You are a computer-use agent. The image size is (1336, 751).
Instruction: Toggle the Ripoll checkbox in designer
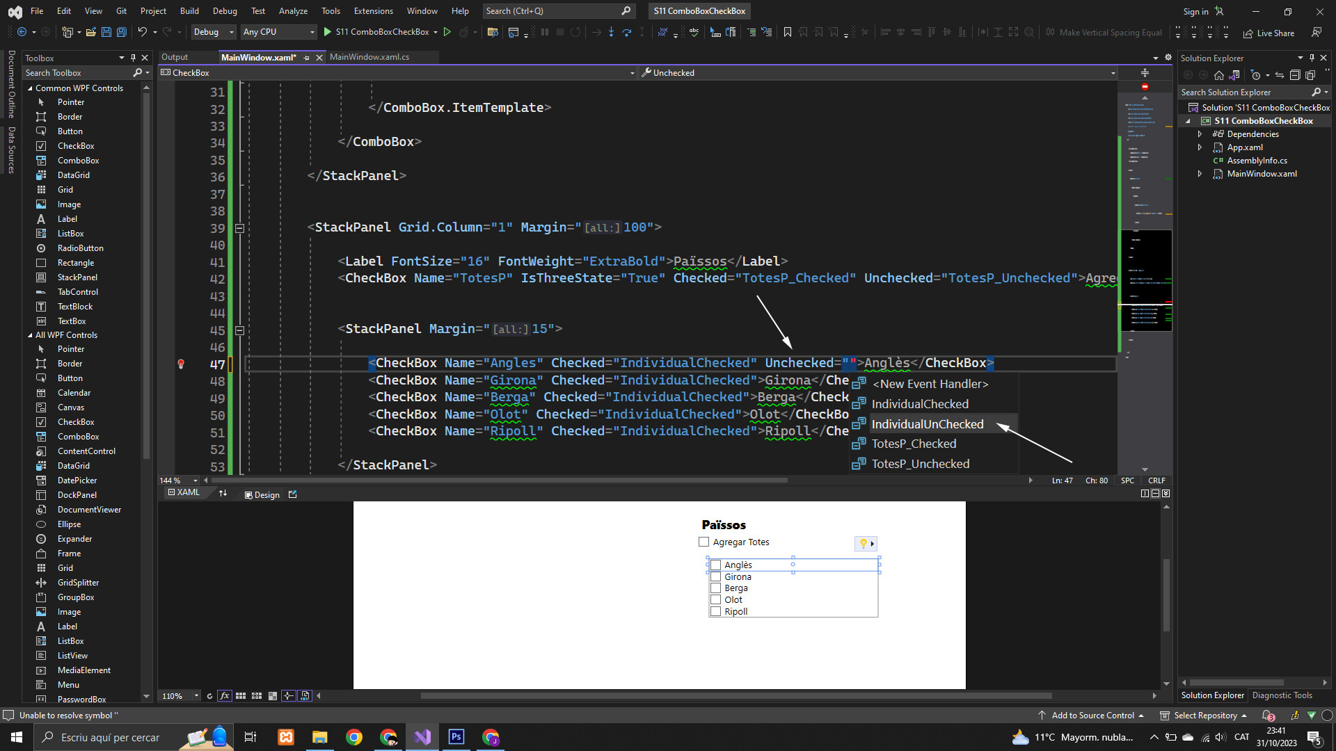click(x=715, y=611)
